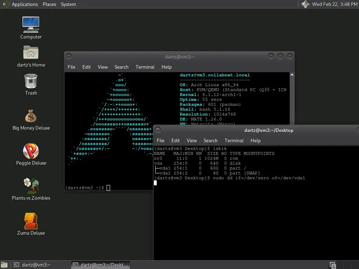
Task: Click scrollbar up arrow in dartz@vm3:~ terminal
Action: (x=292, y=75)
